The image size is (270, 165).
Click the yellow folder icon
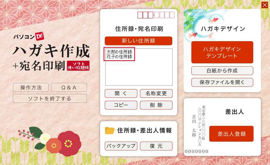(x=110, y=131)
